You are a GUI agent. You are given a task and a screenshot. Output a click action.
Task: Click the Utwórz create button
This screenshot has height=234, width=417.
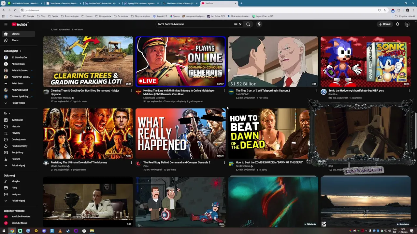pyautogui.click(x=384, y=24)
